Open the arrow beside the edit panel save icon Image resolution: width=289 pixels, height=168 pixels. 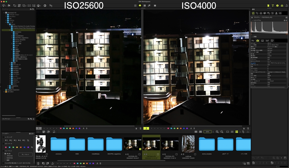(x=281, y=158)
